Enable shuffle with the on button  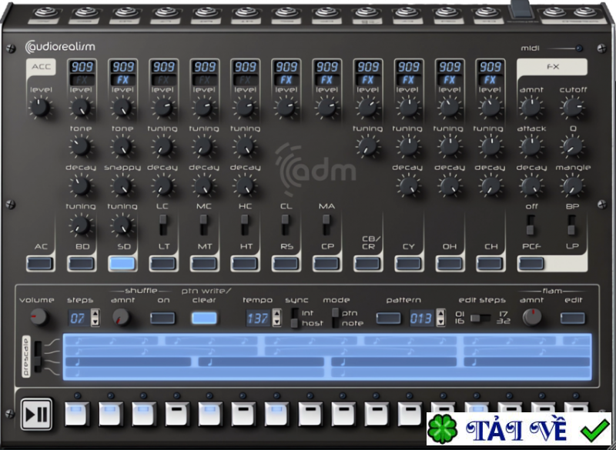click(x=163, y=316)
